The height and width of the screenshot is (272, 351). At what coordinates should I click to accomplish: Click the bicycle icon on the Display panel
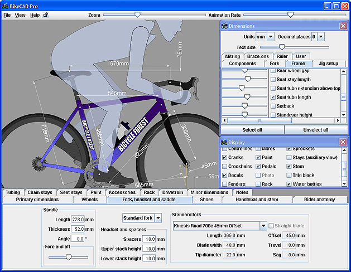pyautogui.click(x=225, y=142)
